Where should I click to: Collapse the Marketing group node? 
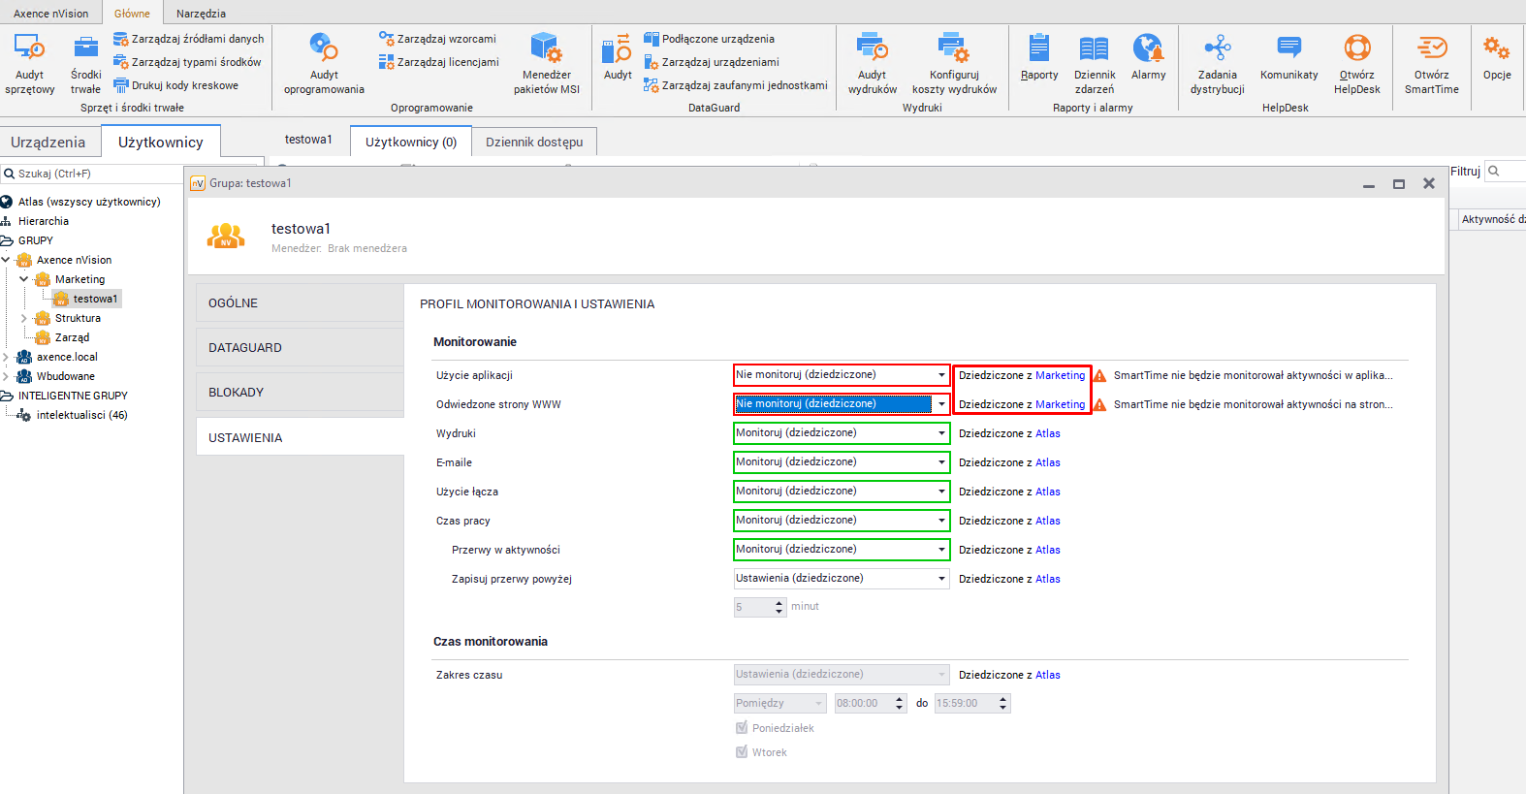[24, 279]
